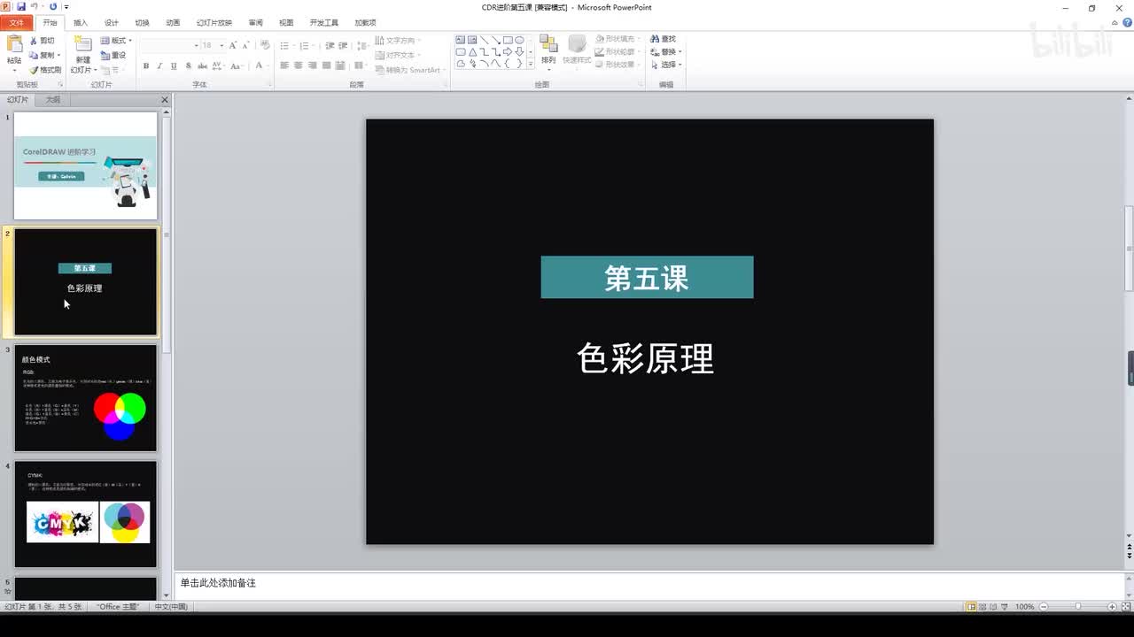This screenshot has width=1134, height=637.
Task: Open the Layout (版式) dropdown
Action: tap(116, 41)
